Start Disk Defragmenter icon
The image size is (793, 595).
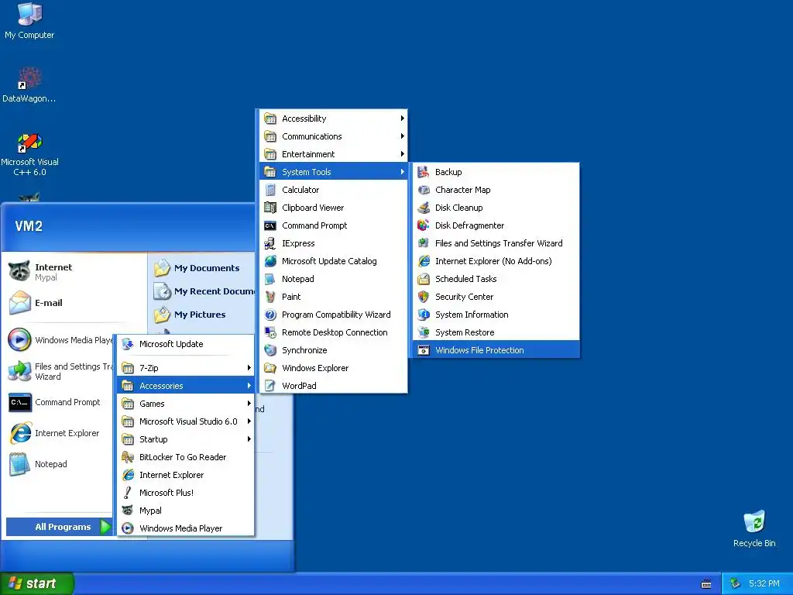click(x=424, y=225)
